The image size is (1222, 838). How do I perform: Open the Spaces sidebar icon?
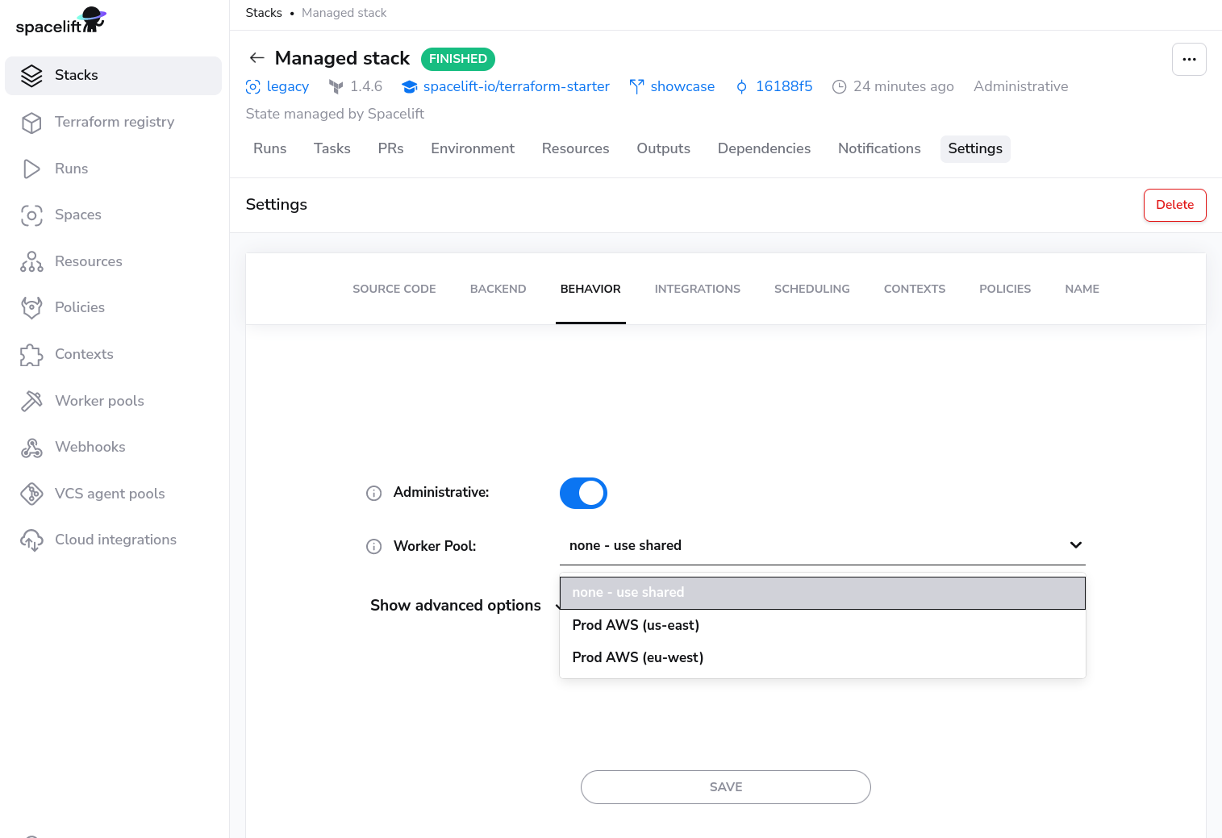tap(32, 215)
